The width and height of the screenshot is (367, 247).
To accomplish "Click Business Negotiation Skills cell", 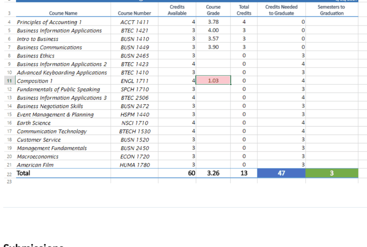I will [63, 106].
